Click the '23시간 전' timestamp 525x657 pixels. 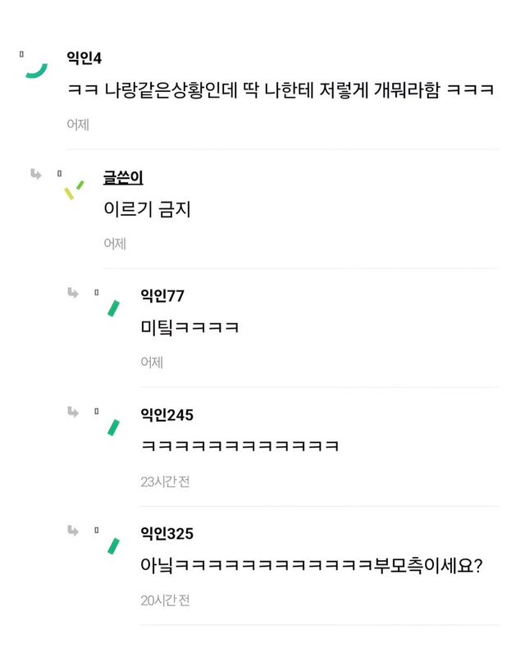[x=165, y=481]
